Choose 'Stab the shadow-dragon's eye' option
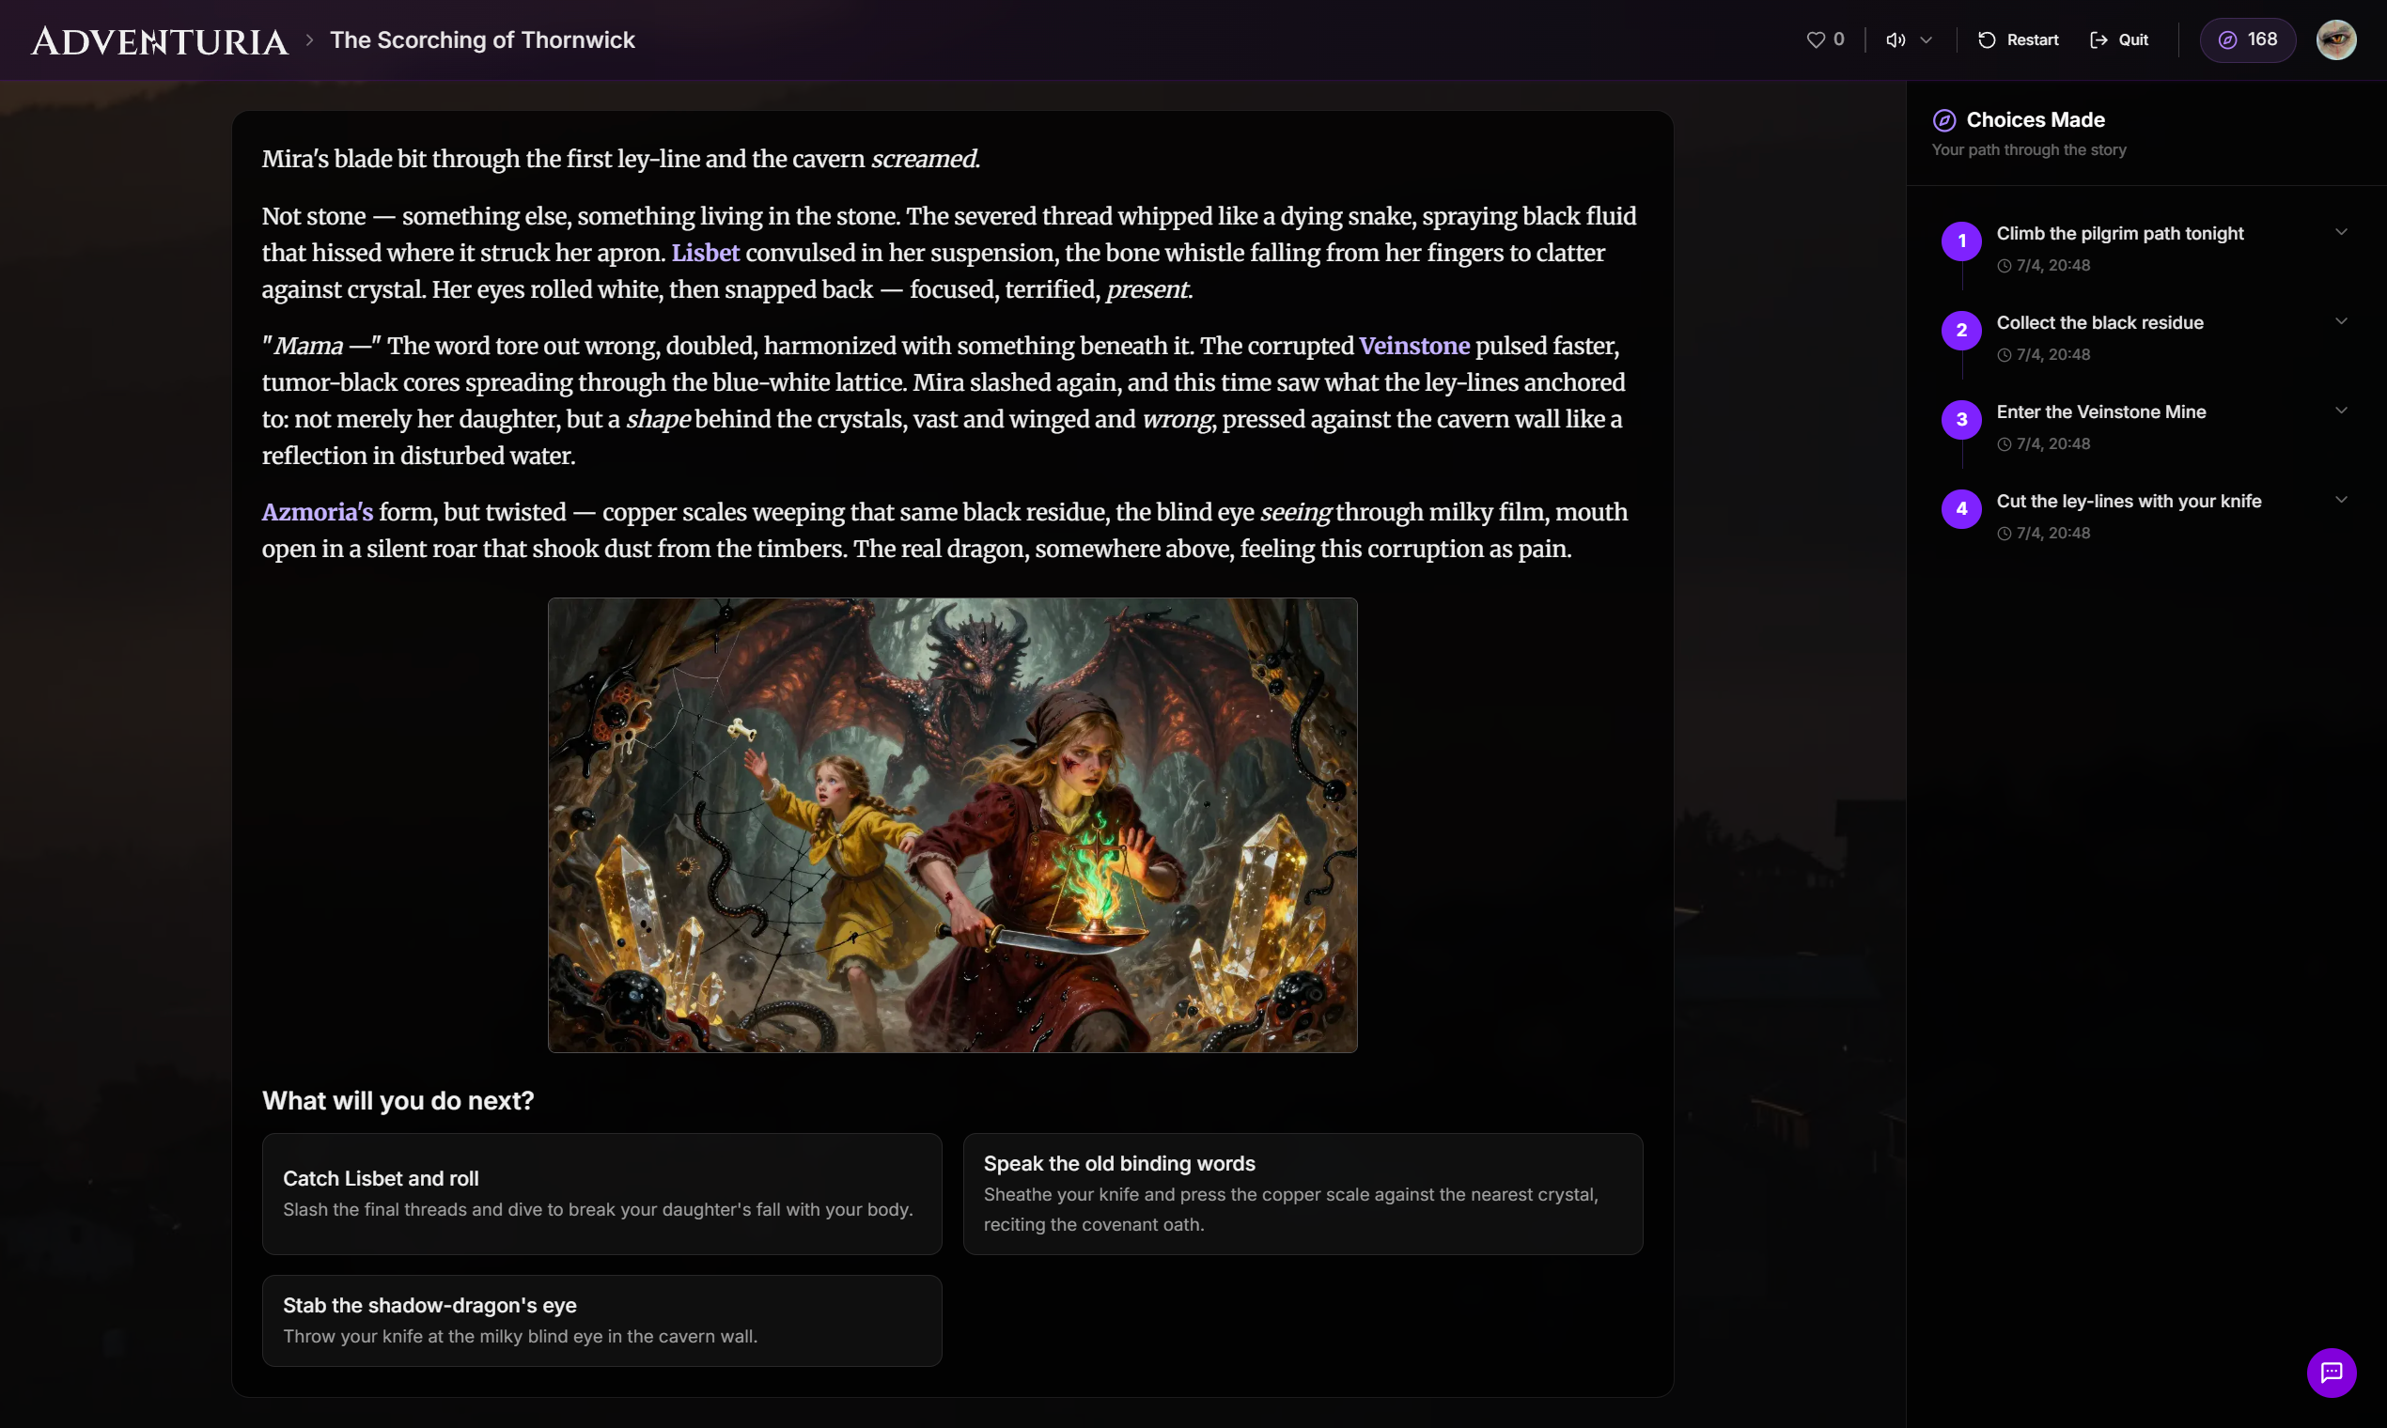Screen dimensions: 2387x1428 click(x=601, y=1320)
